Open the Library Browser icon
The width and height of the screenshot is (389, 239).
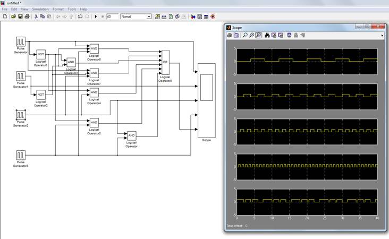[x=193, y=16]
